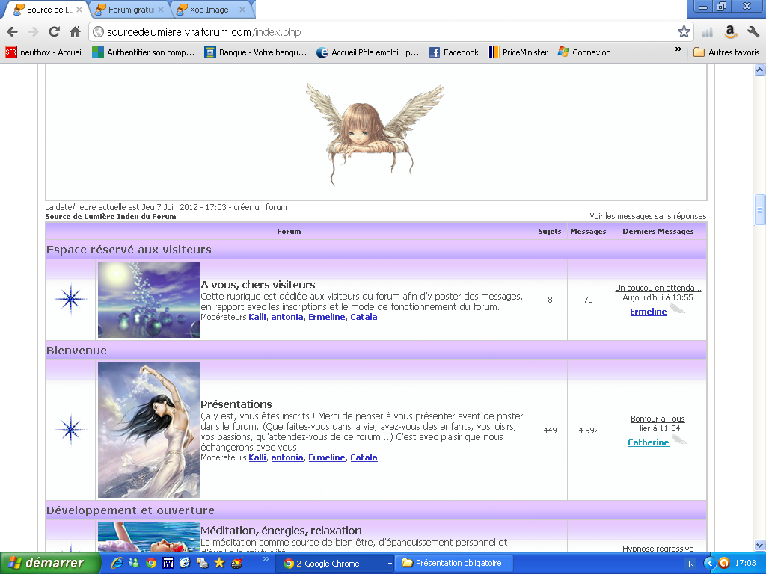
Task: Expand the quick launch overflow chevron
Action: (x=266, y=558)
